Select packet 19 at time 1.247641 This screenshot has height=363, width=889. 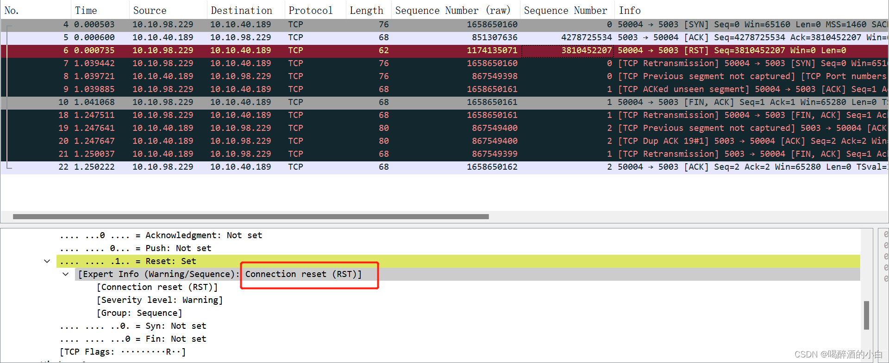(x=444, y=128)
